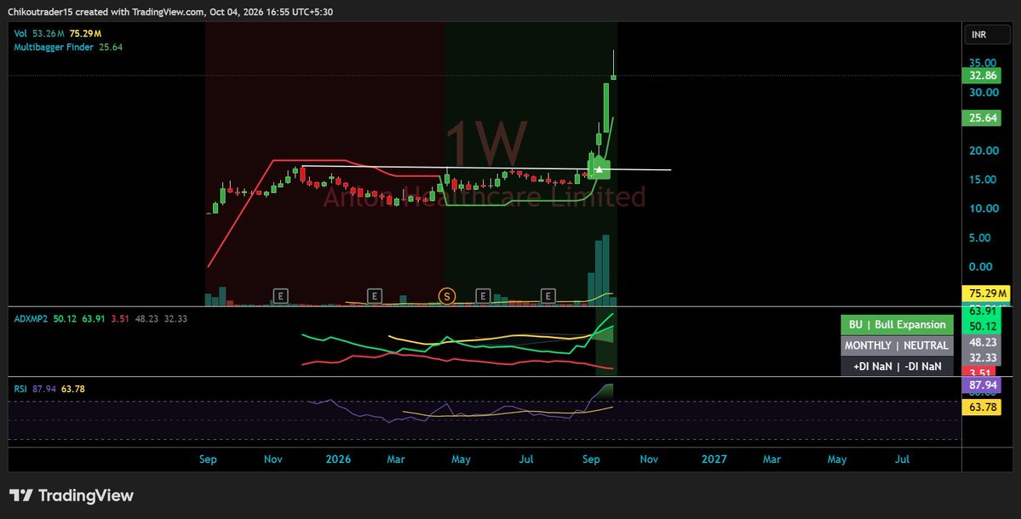
Task: Click the orange S split marker
Action: [447, 297]
